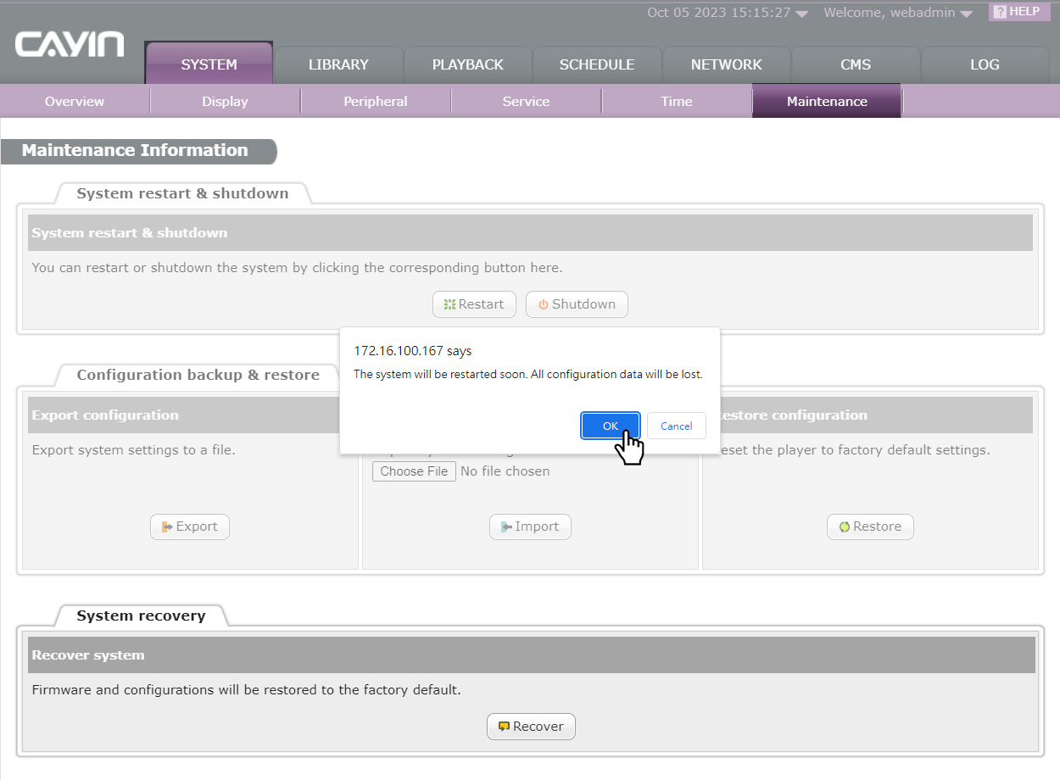Viewport: 1060px width, 780px height.
Task: Dismiss the dialog with Cancel
Action: click(x=677, y=426)
